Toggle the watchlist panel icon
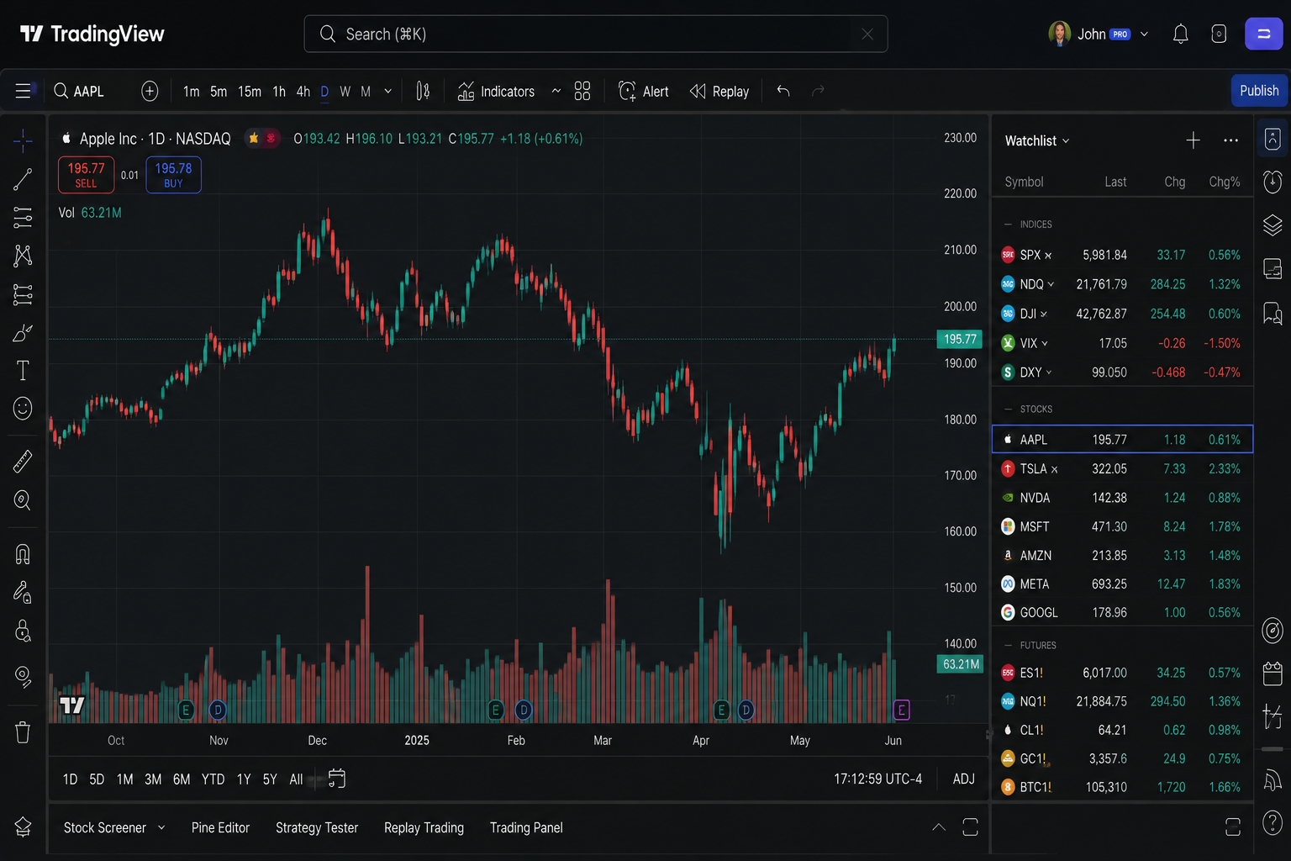Image resolution: width=1291 pixels, height=861 pixels. tap(1273, 140)
